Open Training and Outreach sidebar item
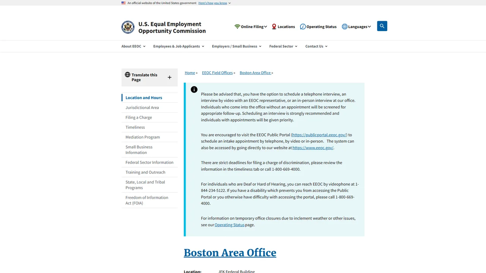This screenshot has width=486, height=273. tap(150, 172)
